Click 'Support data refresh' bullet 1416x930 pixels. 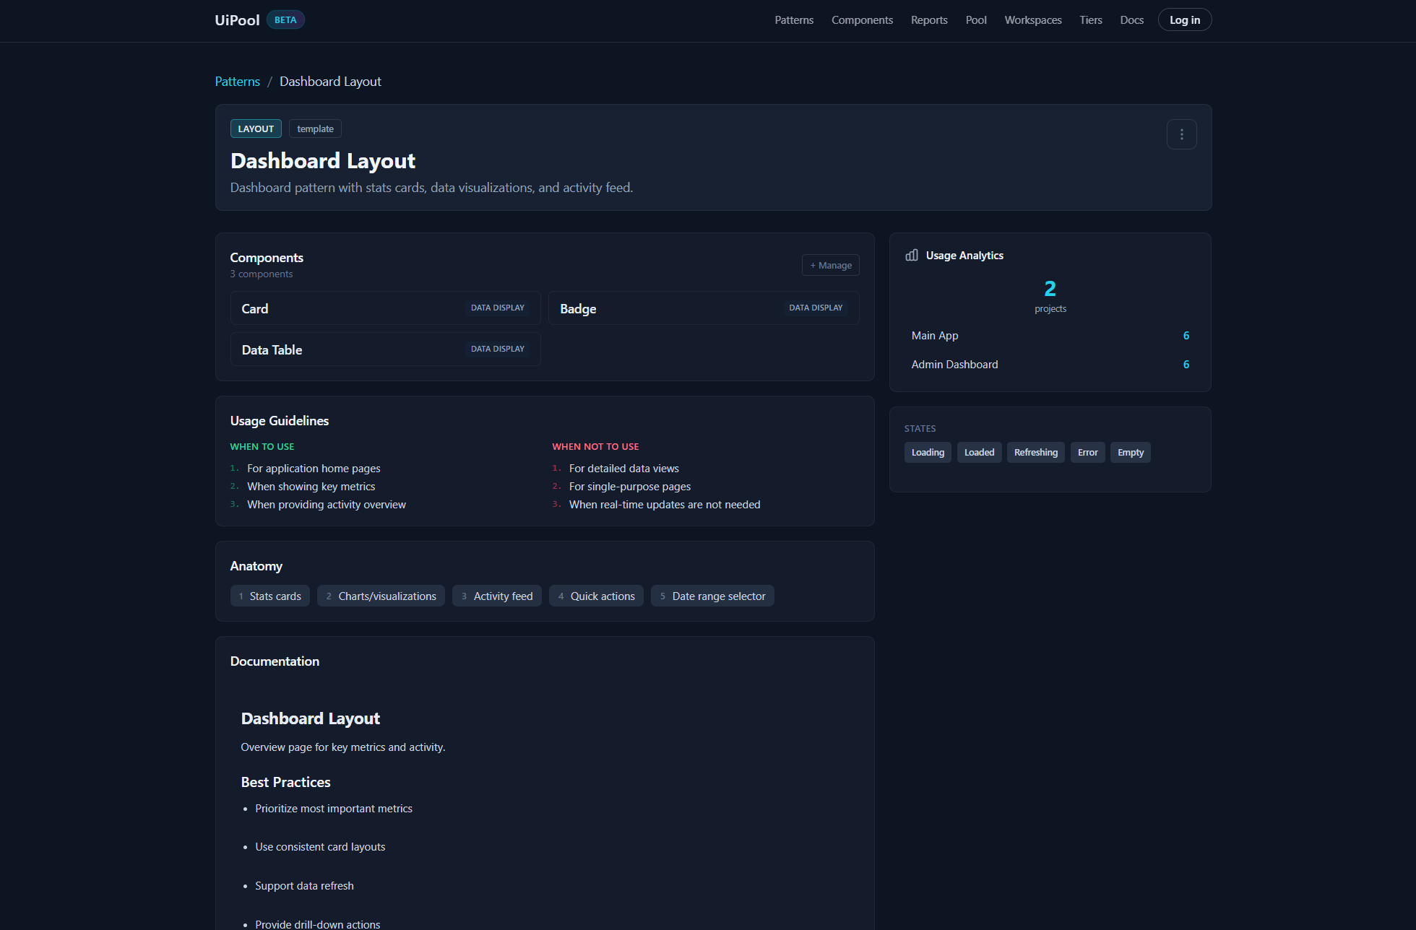tap(304, 886)
